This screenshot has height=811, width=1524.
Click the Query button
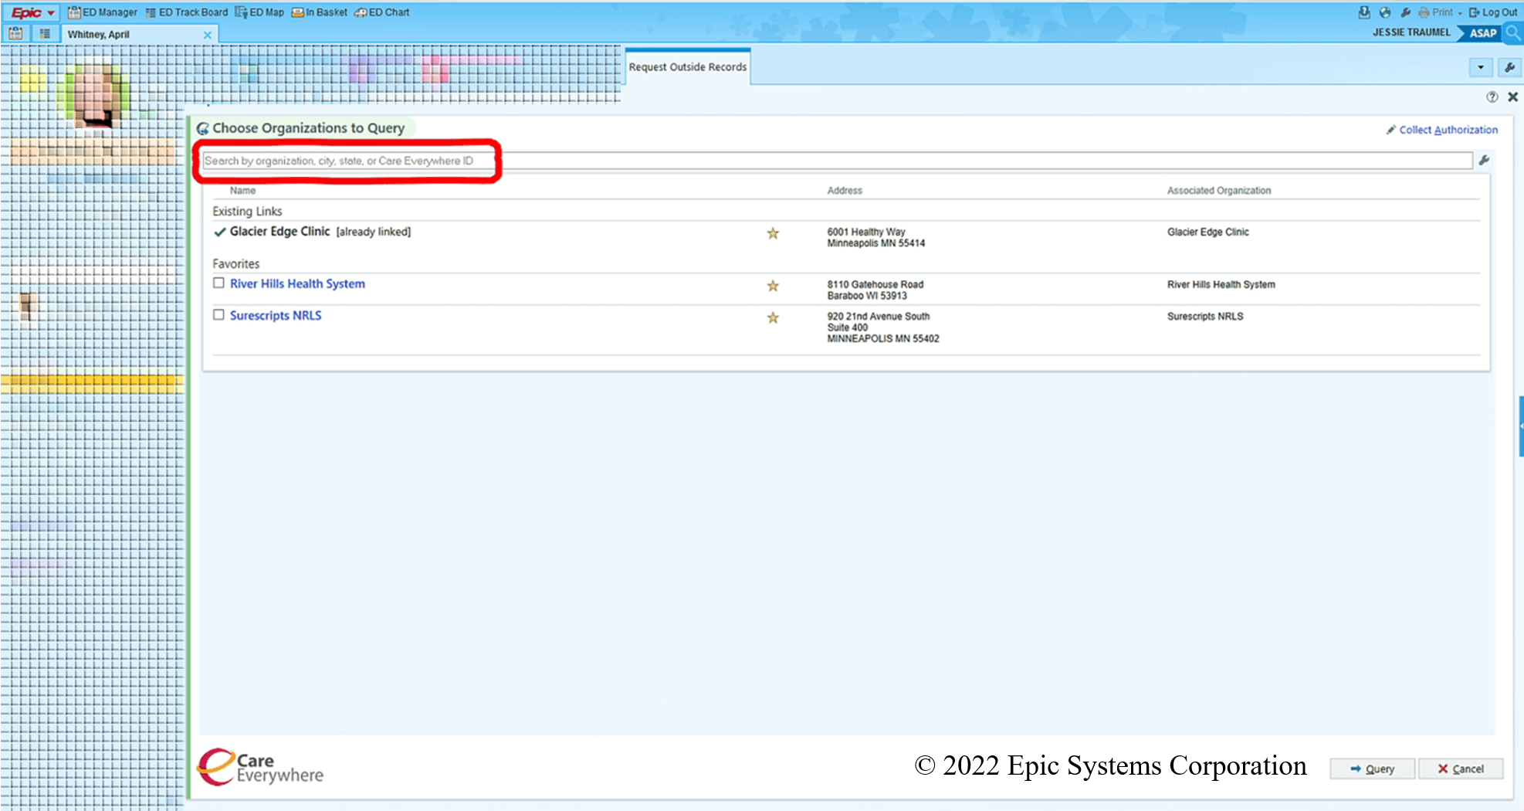(x=1372, y=769)
